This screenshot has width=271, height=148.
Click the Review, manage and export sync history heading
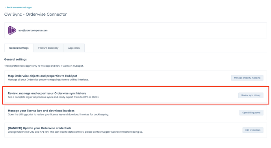pos(47,93)
